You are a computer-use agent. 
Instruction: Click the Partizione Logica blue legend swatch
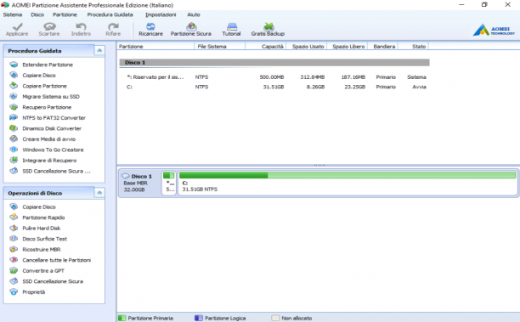tap(199, 318)
